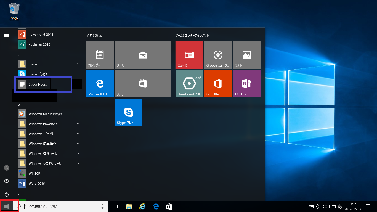Open Skype プレビュー in the app list
Screen dimensions: 377x212
[49, 74]
